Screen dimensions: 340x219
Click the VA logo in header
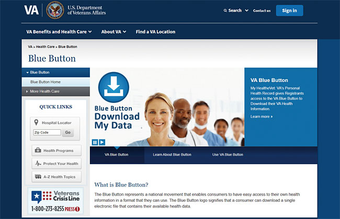click(31, 10)
